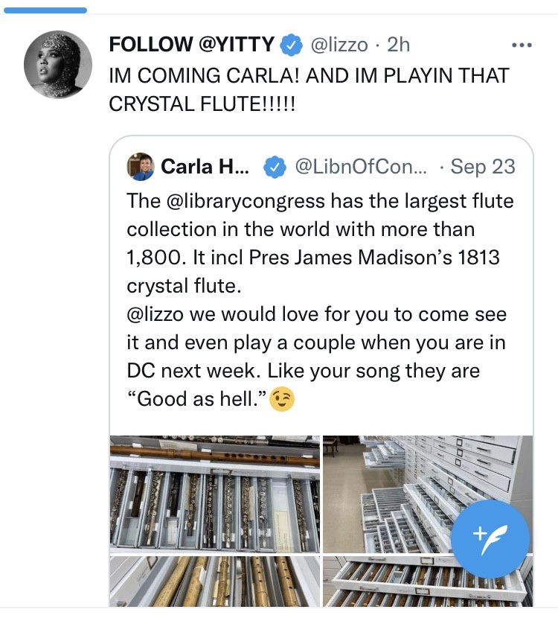
Task: Open the @lizzo handle in the tweet header
Action: pyautogui.click(x=339, y=45)
